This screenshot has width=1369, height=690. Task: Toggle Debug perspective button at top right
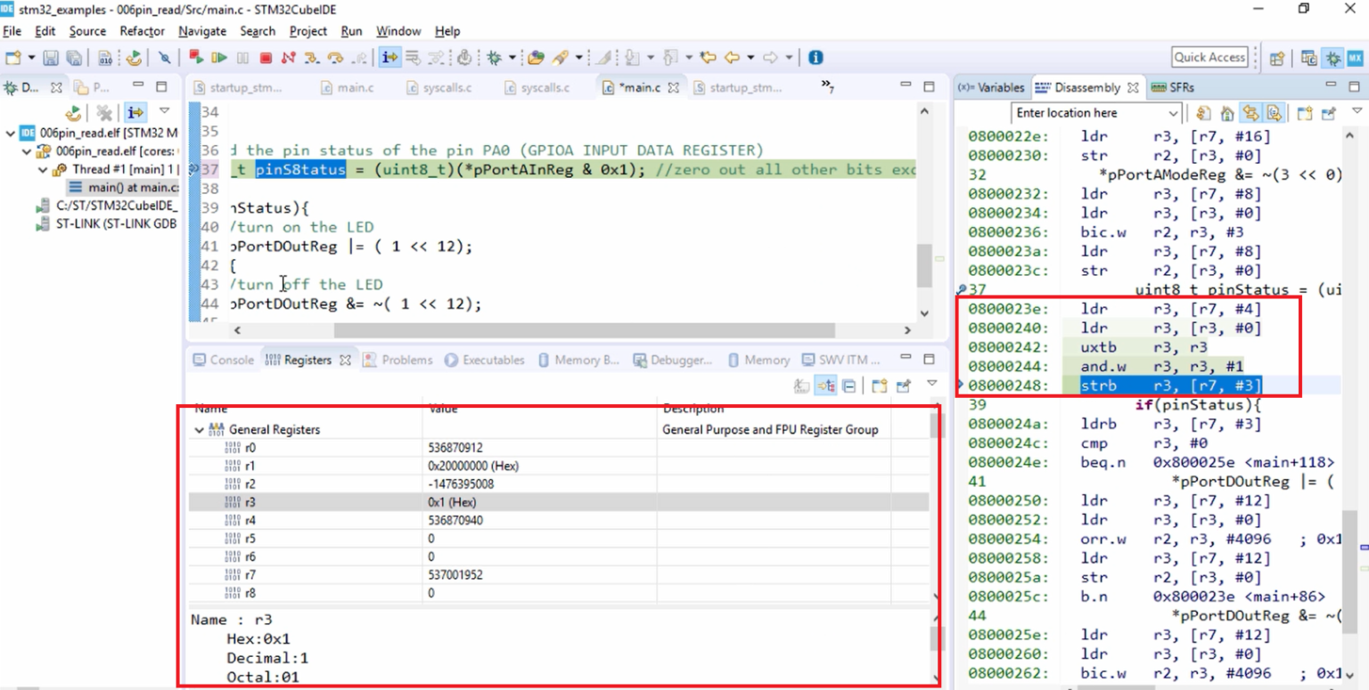pyautogui.click(x=1332, y=58)
